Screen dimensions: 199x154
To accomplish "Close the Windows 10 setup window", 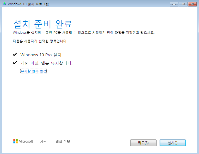I will tap(192, 4).
